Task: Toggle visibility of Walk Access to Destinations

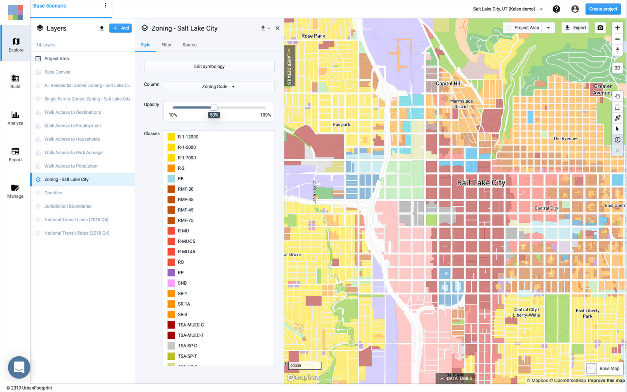Action: (x=38, y=112)
